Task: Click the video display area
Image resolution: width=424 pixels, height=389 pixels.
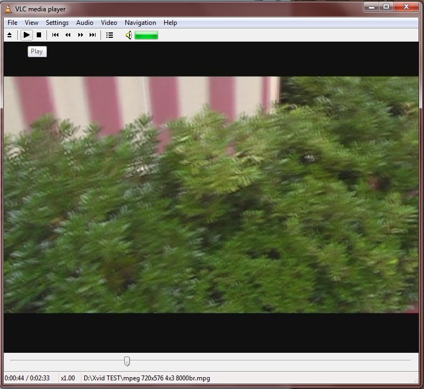Action: (x=211, y=197)
